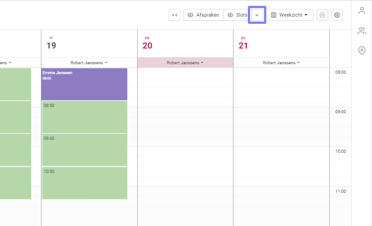Open the single person sidebar icon
The height and width of the screenshot is (226, 372).
coord(362,11)
